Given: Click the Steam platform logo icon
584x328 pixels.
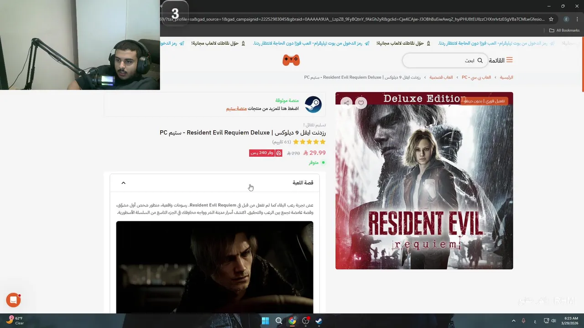Looking at the screenshot, I should click(x=313, y=104).
